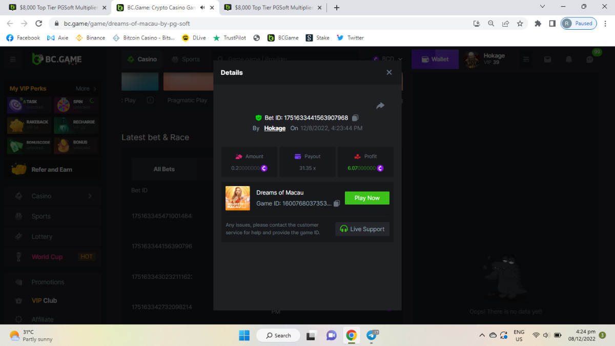Open the Hokage player profile link
This screenshot has width=615, height=346.
(x=275, y=128)
